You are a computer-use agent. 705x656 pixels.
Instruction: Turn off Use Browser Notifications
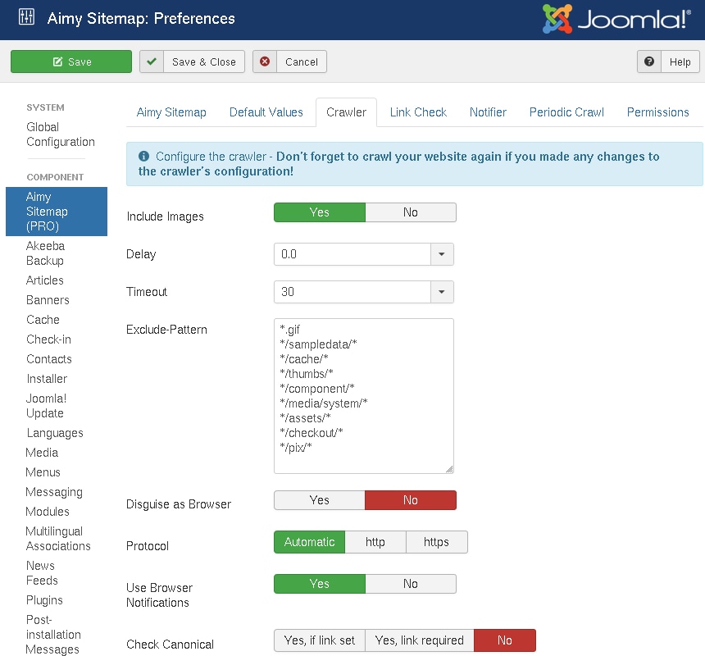pyautogui.click(x=410, y=584)
